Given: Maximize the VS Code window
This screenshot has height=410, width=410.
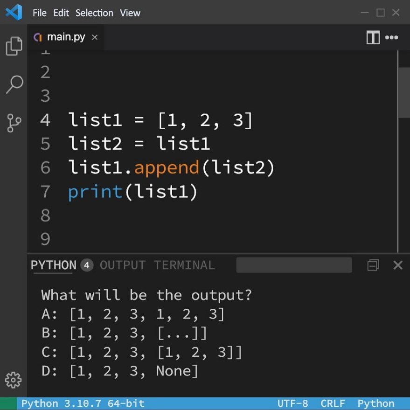Looking at the screenshot, I should click(381, 12).
